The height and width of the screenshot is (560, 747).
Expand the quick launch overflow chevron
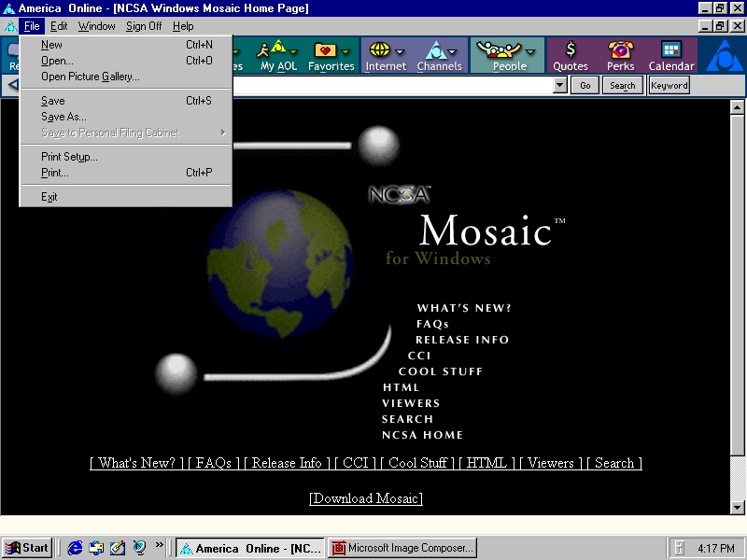pyautogui.click(x=160, y=546)
